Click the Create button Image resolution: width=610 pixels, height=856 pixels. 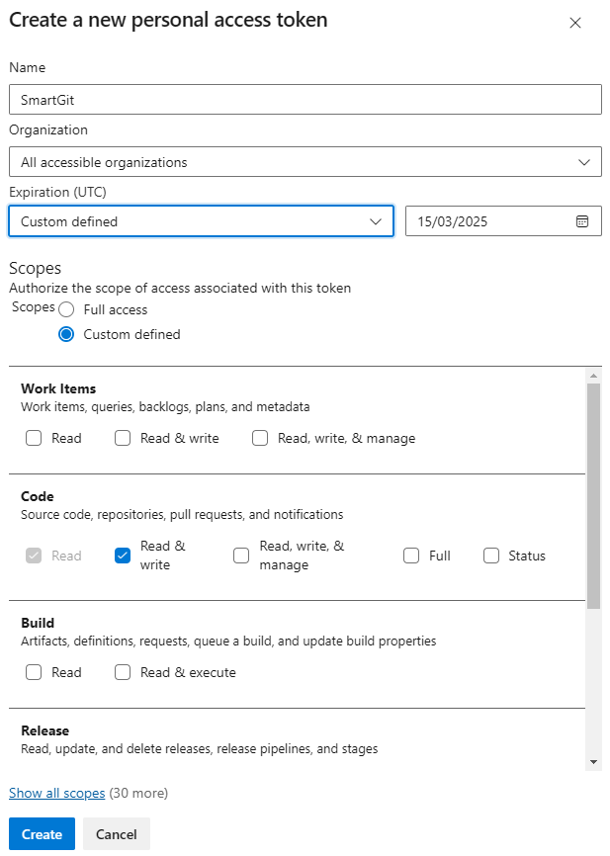tap(41, 833)
